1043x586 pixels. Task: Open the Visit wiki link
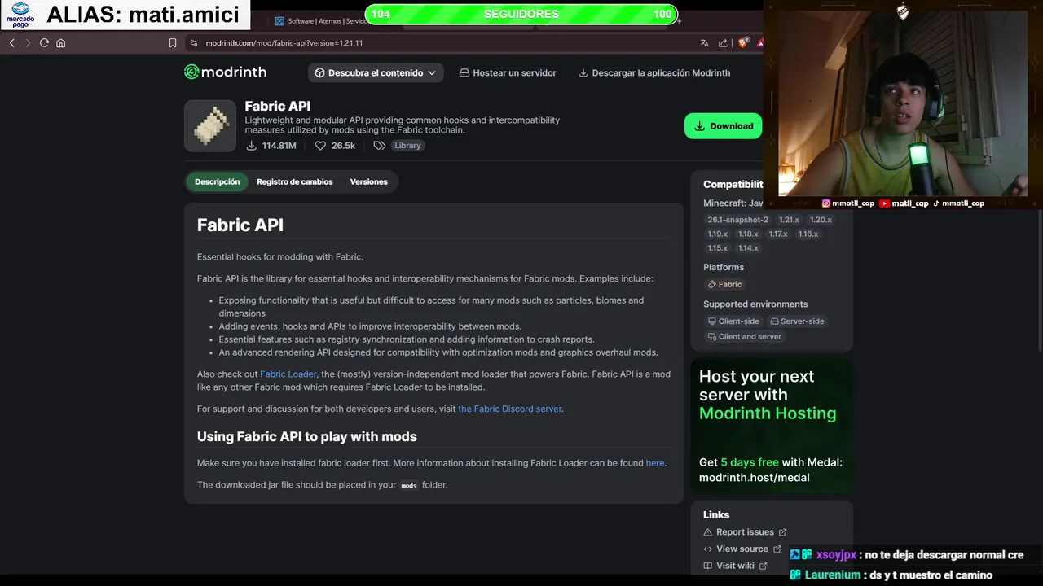[735, 566]
